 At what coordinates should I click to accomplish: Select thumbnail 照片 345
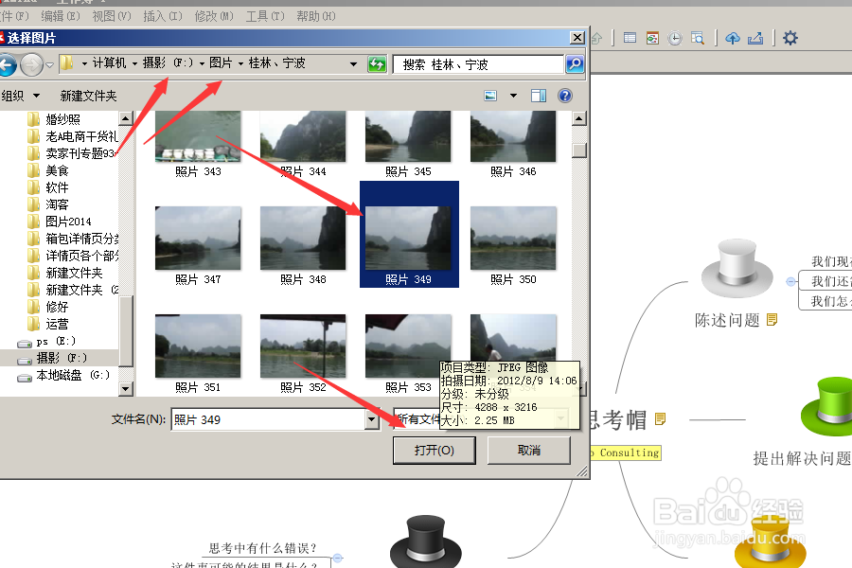coord(408,144)
